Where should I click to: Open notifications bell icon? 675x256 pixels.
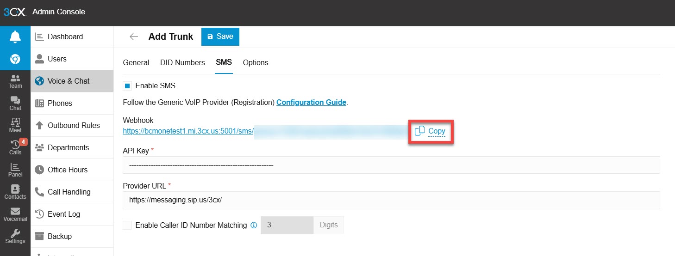[15, 37]
